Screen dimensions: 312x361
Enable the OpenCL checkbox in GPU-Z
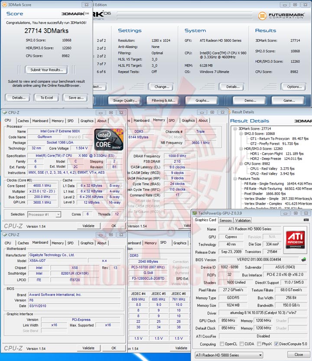coord(222,344)
